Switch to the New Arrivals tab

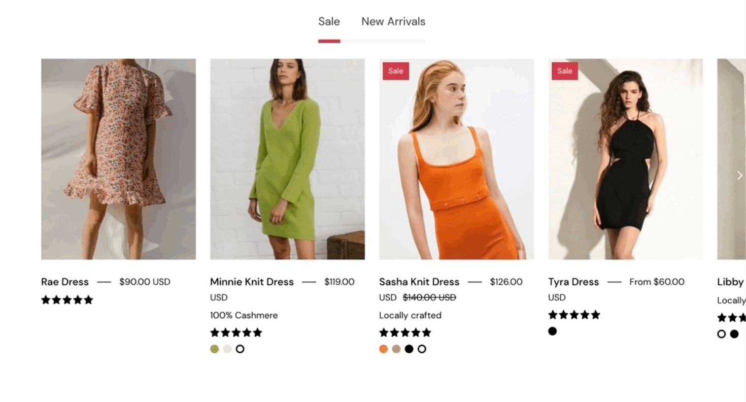coord(393,22)
